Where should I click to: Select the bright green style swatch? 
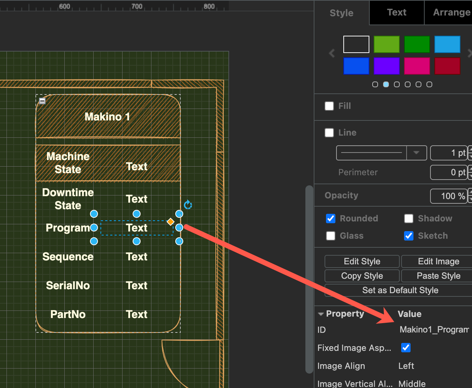386,44
